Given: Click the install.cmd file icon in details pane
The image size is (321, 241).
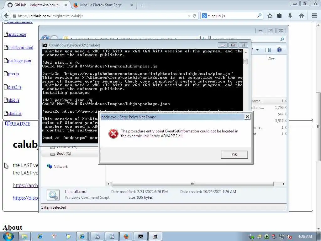Looking at the screenshot, I should click(x=53, y=195).
